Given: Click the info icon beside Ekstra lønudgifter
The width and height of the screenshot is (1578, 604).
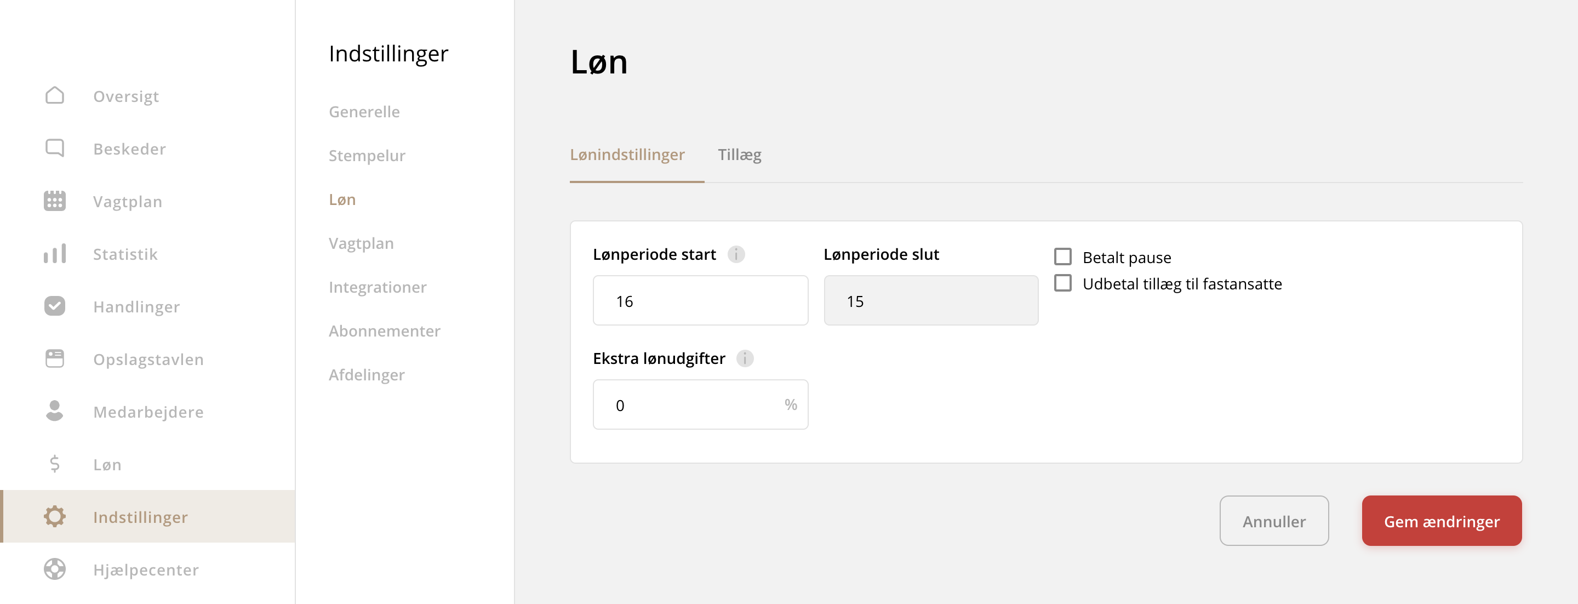Looking at the screenshot, I should [x=746, y=360].
